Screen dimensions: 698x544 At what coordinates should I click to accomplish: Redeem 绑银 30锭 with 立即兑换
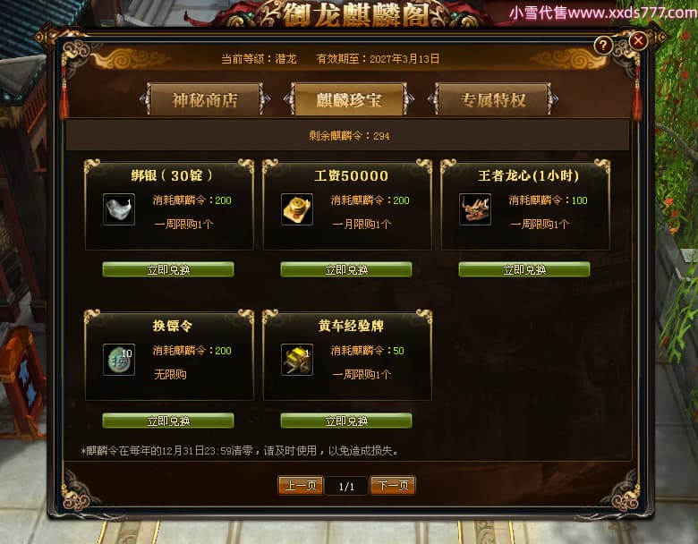pos(168,269)
